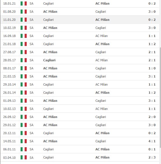Click the Italy flag on the 28.05.17 row

tap(23, 60)
